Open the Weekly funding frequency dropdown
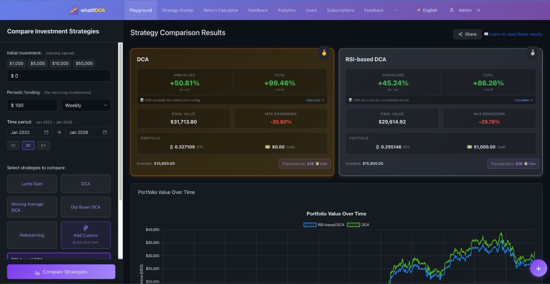The width and height of the screenshot is (550, 284). pos(86,105)
